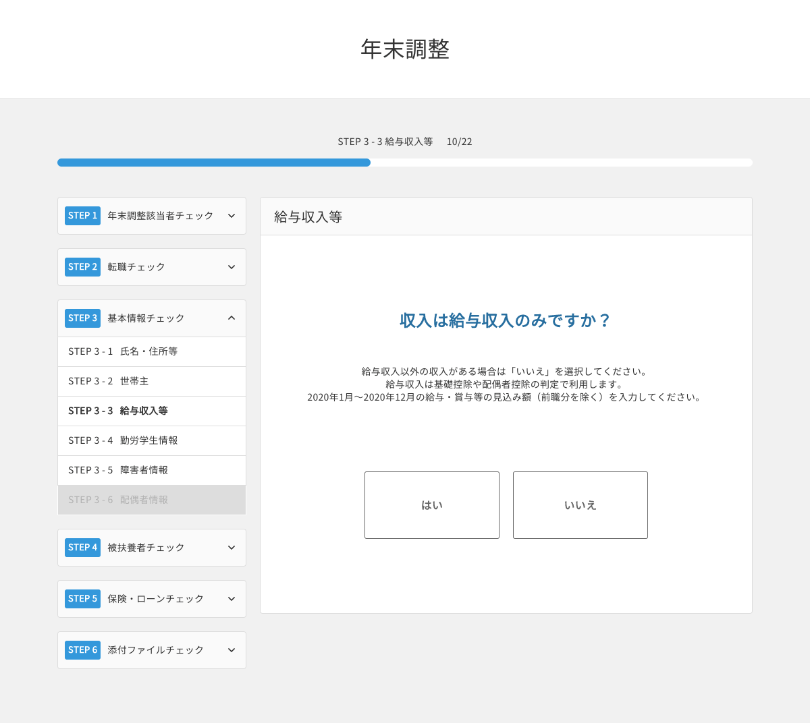Click the 保険・ローンチェック label
Viewport: 810px width, 723px height.
click(x=156, y=599)
